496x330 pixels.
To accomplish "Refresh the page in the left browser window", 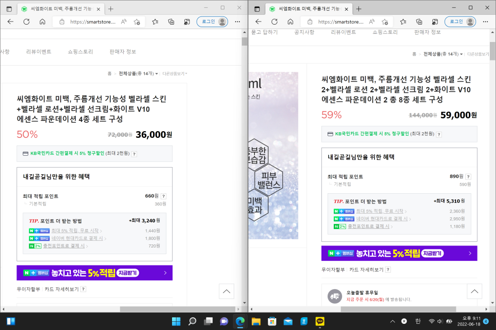I will pyautogui.click(x=27, y=22).
